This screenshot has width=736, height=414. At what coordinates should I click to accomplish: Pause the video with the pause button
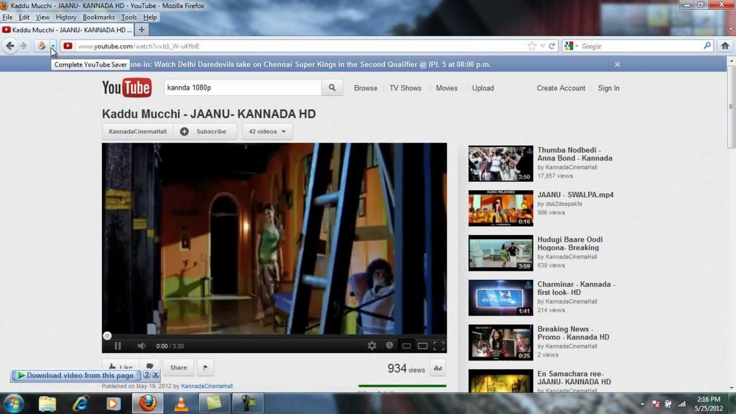(x=118, y=346)
